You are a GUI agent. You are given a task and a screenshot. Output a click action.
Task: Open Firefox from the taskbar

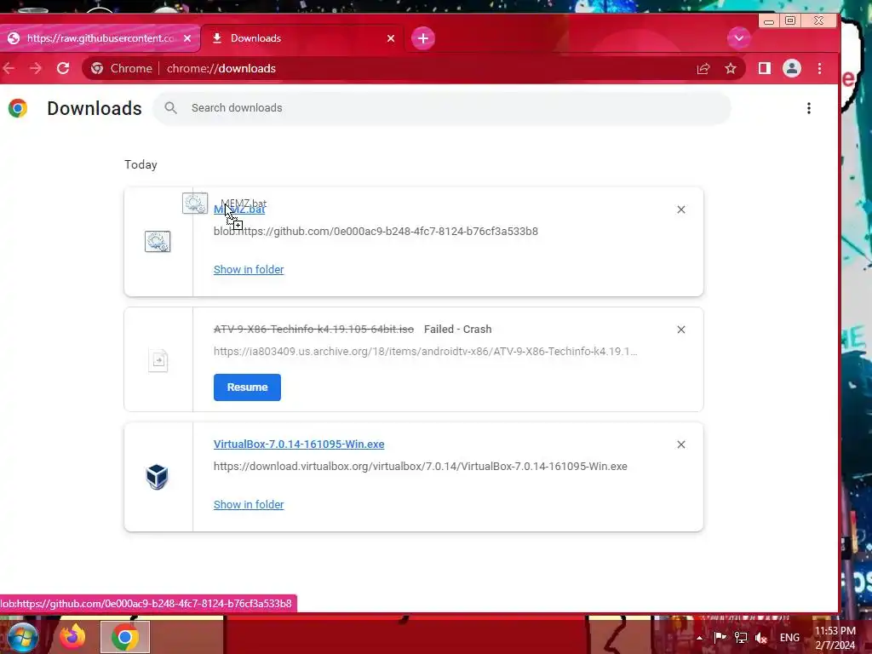(73, 637)
